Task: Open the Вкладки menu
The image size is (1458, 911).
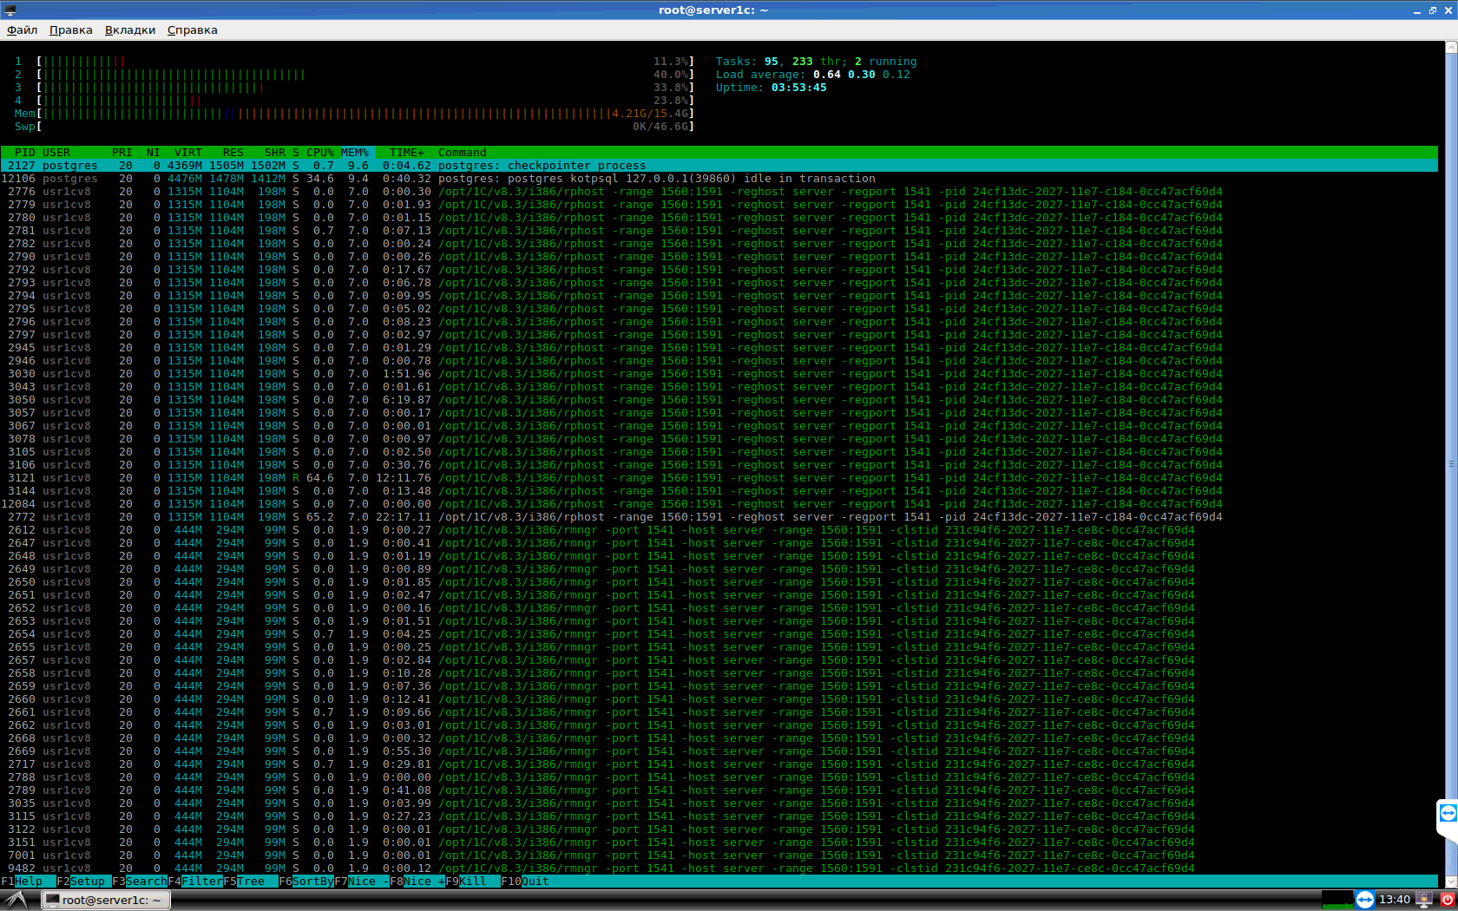Action: click(130, 29)
